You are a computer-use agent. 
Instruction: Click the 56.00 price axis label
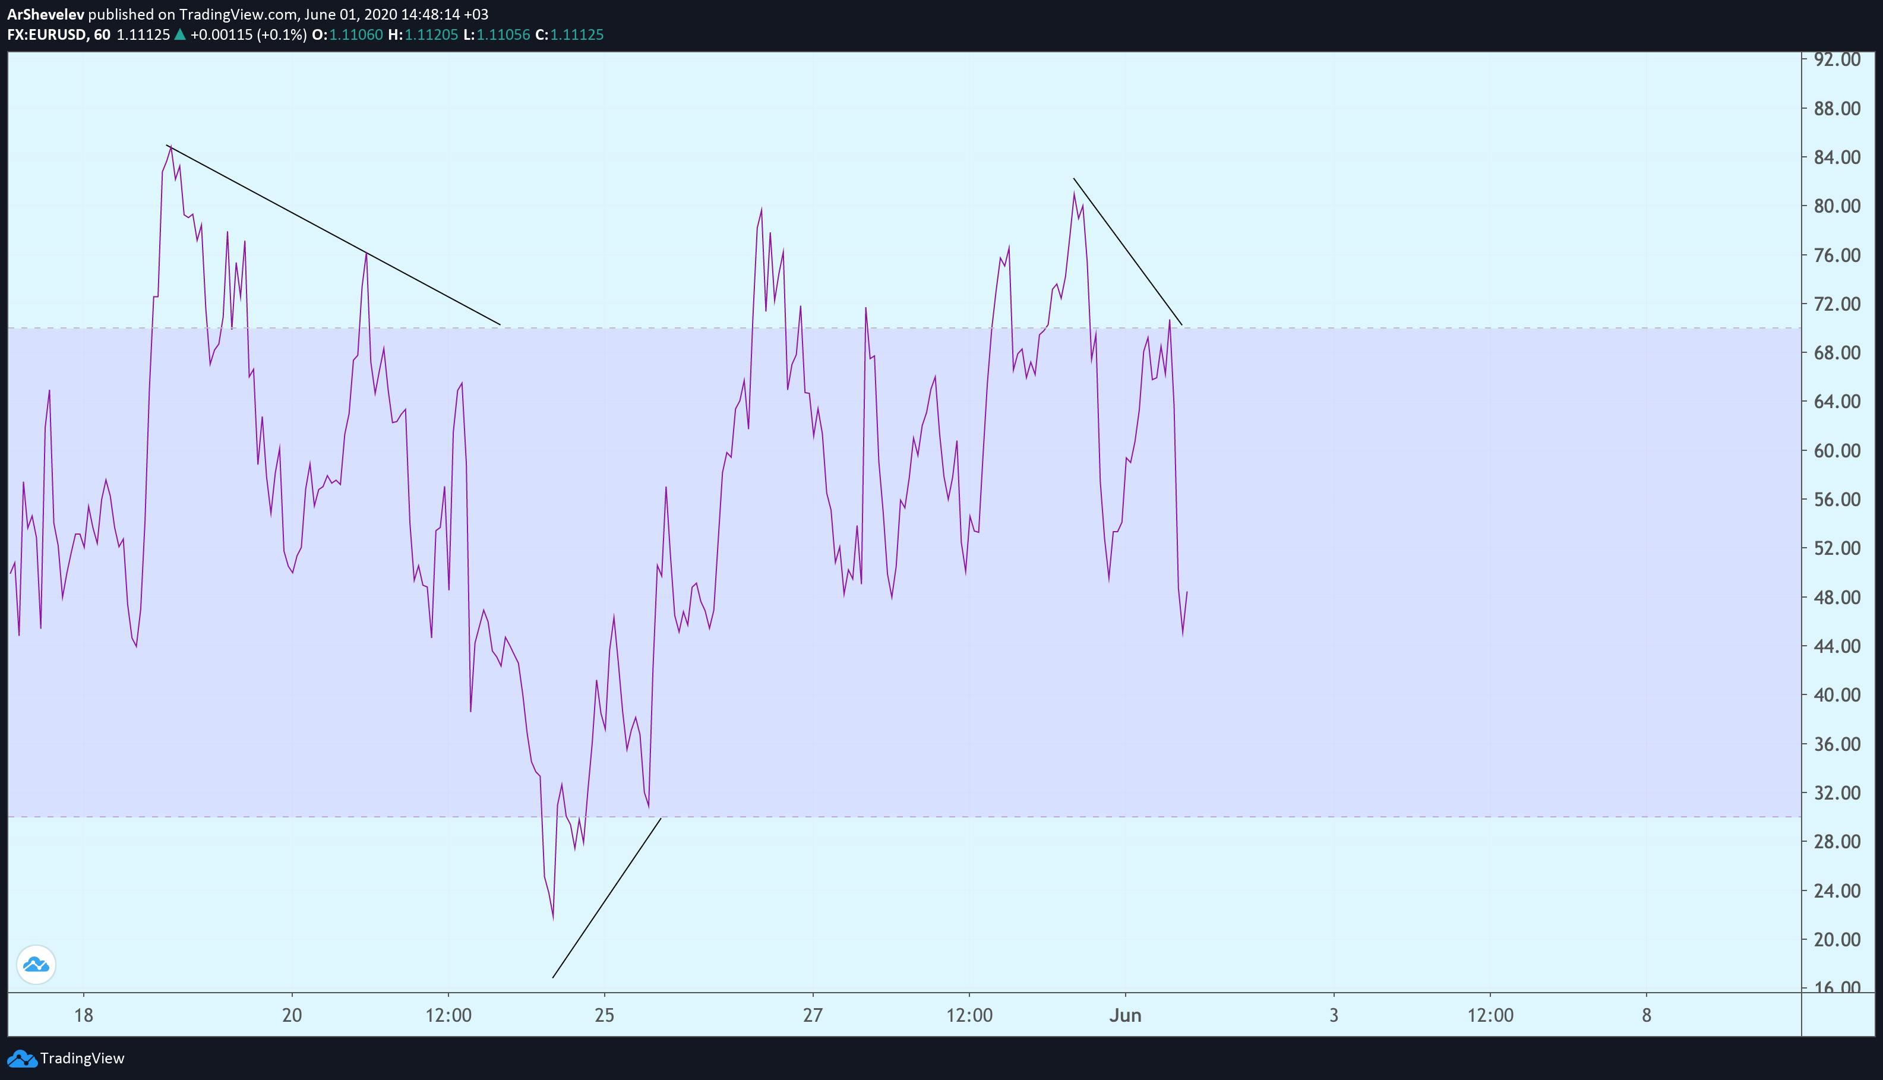pos(1837,499)
